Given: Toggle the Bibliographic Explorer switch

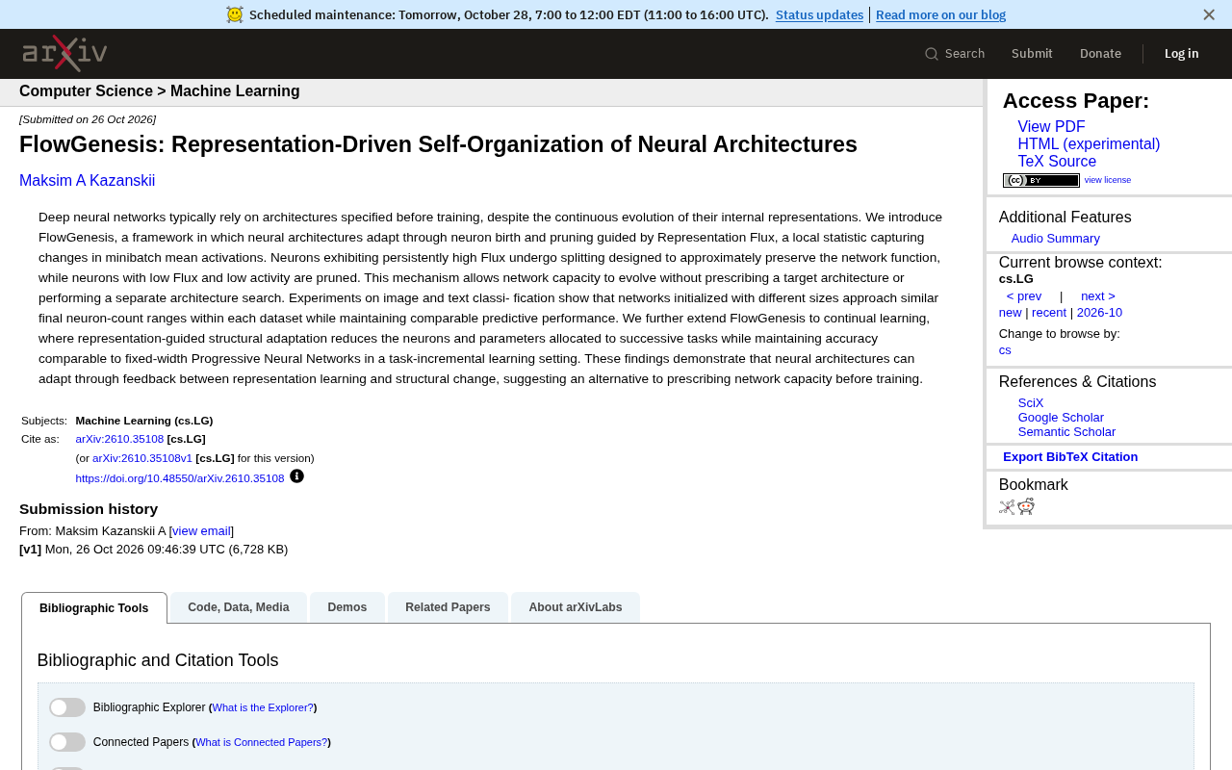Looking at the screenshot, I should coord(67,707).
